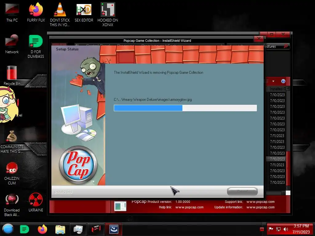Click the wizard removing Popcap Game Collection message
Image resolution: width=315 pixels, height=236 pixels.
pyautogui.click(x=158, y=73)
